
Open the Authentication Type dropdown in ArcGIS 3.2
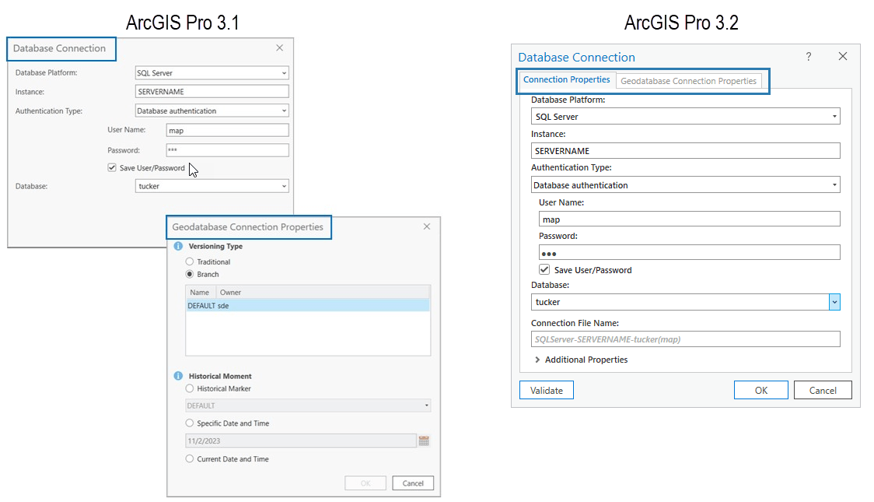point(834,184)
